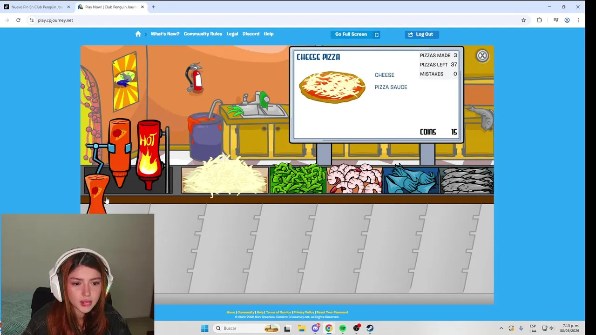
Task: Click the Log Out button
Action: [x=422, y=34]
